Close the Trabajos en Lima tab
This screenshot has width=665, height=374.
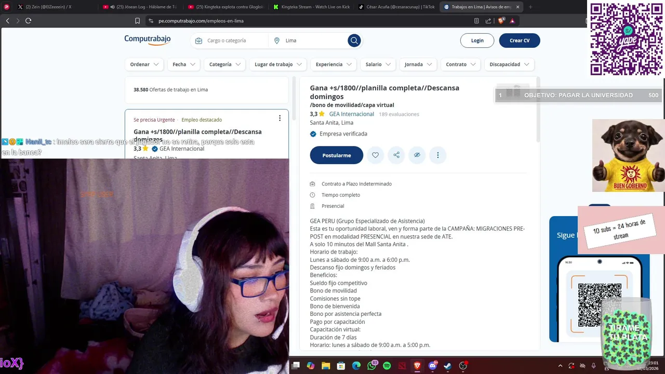tap(517, 7)
